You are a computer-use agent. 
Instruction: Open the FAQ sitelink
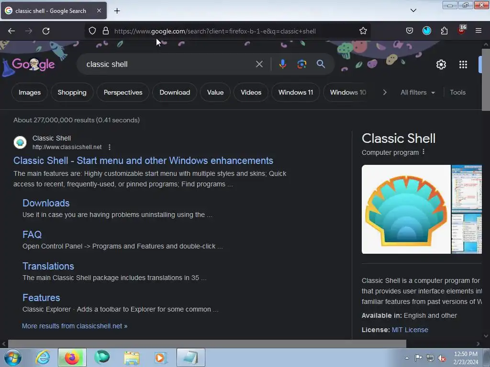(x=32, y=235)
